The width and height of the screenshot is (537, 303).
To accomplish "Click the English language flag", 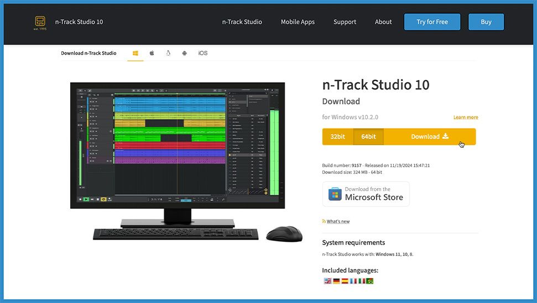I will pos(328,281).
